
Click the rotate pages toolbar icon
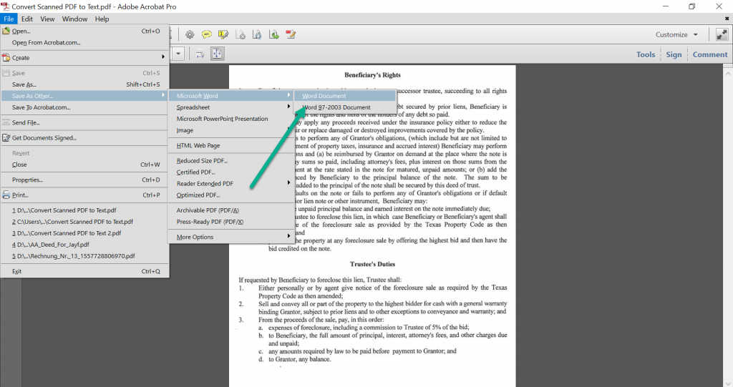tap(257, 34)
